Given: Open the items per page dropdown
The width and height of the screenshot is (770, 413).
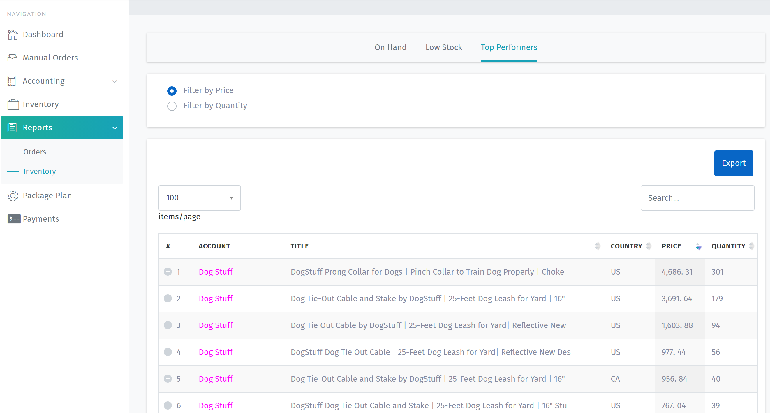Looking at the screenshot, I should (199, 198).
